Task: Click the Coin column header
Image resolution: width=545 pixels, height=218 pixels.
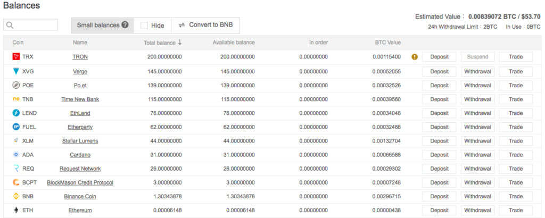Action: point(18,43)
